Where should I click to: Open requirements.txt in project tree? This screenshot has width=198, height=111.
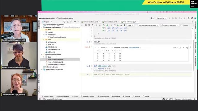pyautogui.click(x=54, y=50)
